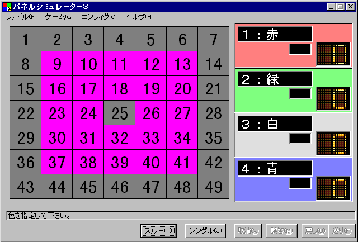Click the ジングル(J) button
The width and height of the screenshot is (358, 242).
tap(205, 231)
